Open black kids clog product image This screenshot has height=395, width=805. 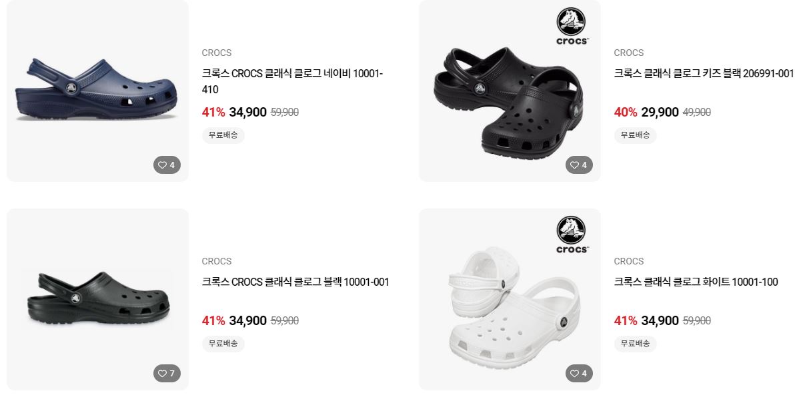(510, 91)
